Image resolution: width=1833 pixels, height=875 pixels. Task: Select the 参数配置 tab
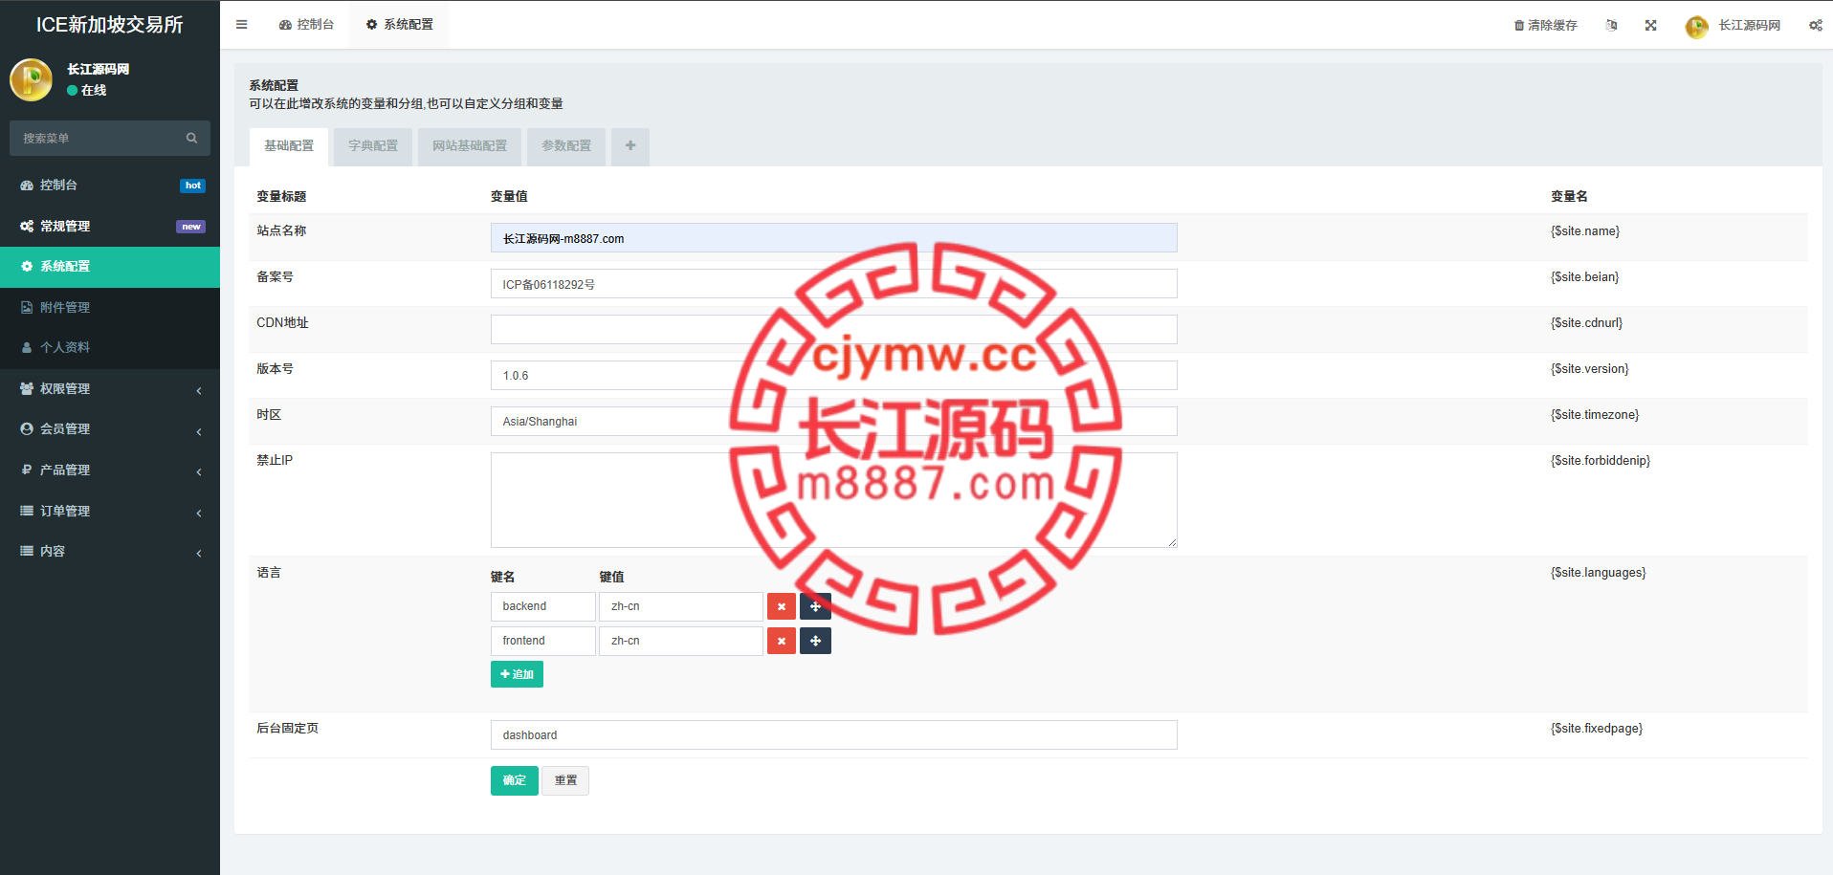click(x=566, y=146)
